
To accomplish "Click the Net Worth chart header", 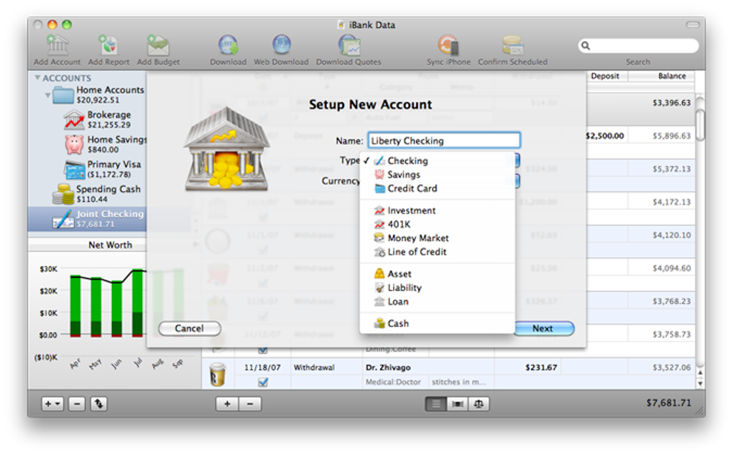I will tap(111, 245).
